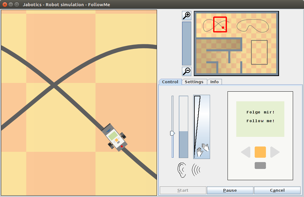Click the zoom level vertical bar
The image size is (304, 197).
click(x=187, y=43)
